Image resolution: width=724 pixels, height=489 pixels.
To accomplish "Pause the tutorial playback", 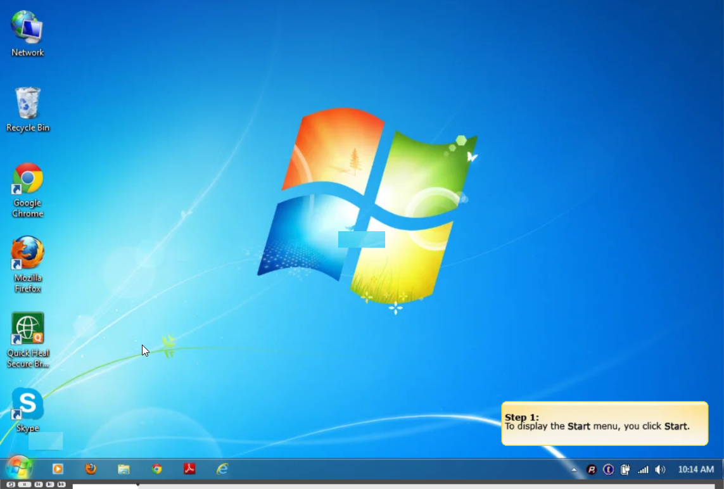I will click(24, 485).
